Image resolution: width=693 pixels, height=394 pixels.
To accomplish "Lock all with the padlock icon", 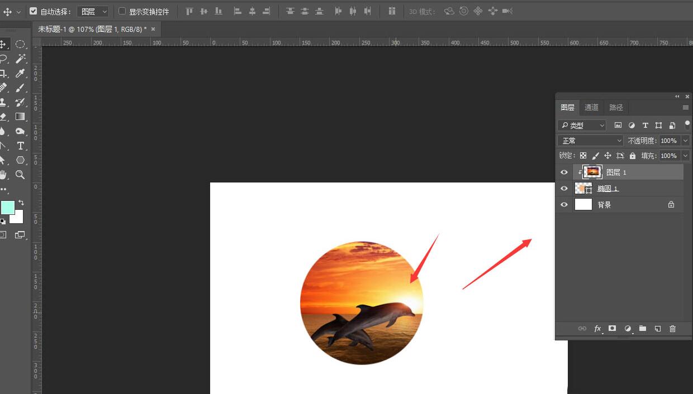I will point(633,156).
